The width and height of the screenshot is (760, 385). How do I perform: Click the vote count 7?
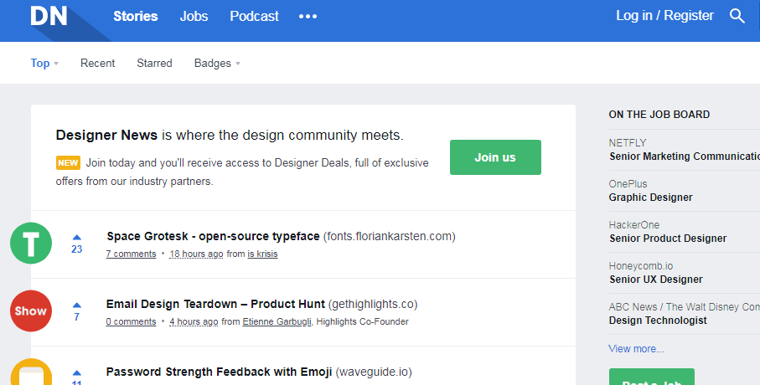point(76,317)
